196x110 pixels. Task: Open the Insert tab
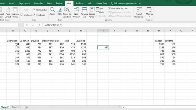pos(11,3)
